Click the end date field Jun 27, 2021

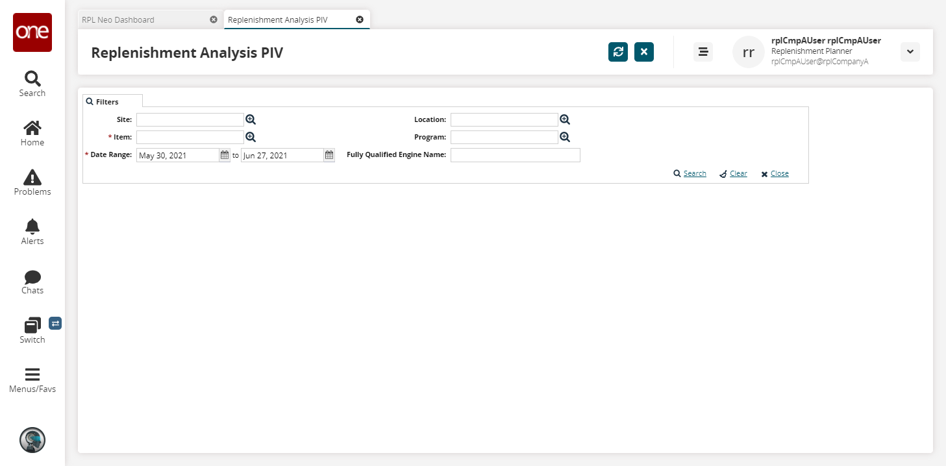pos(282,155)
